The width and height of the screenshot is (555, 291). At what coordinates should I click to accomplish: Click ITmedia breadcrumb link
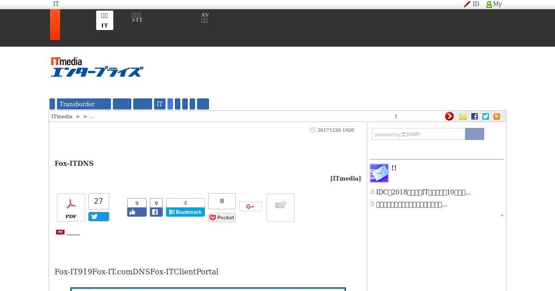[62, 116]
